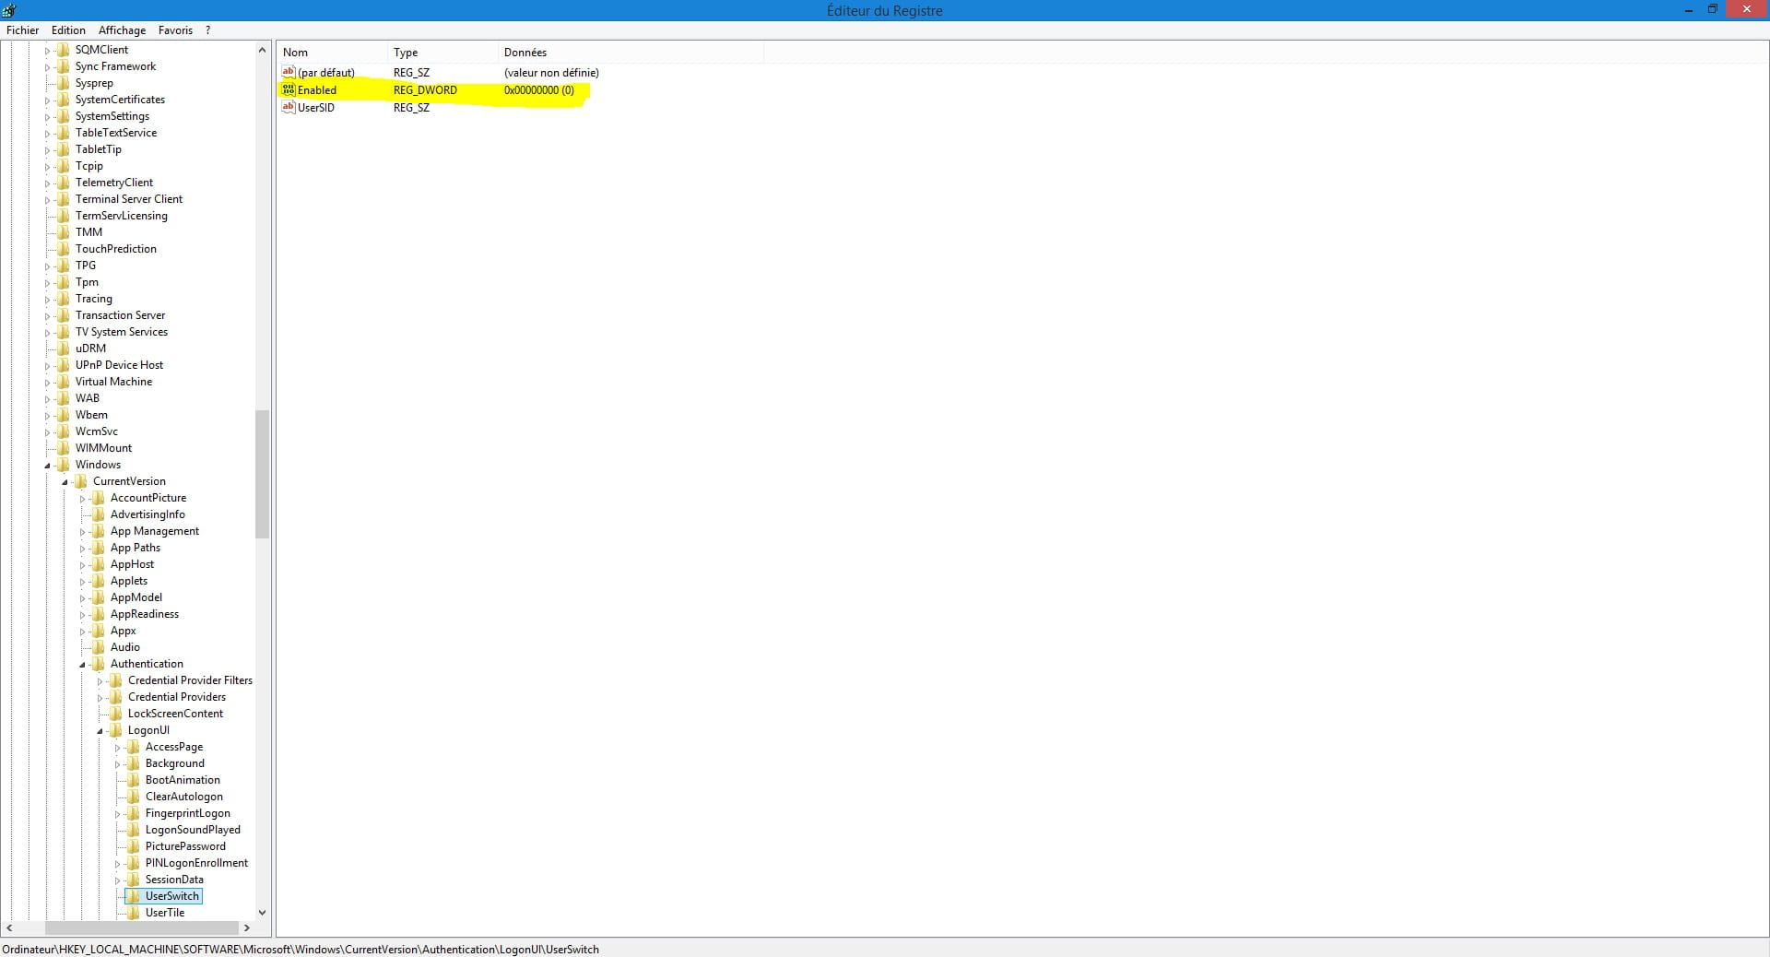The width and height of the screenshot is (1770, 957).
Task: Collapse the Windows tree node
Action: point(47,466)
